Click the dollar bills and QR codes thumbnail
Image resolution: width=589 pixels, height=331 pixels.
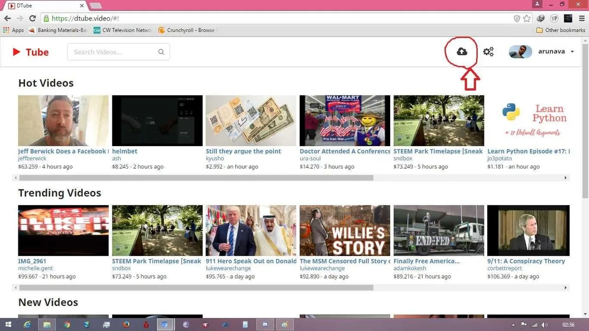(x=251, y=120)
